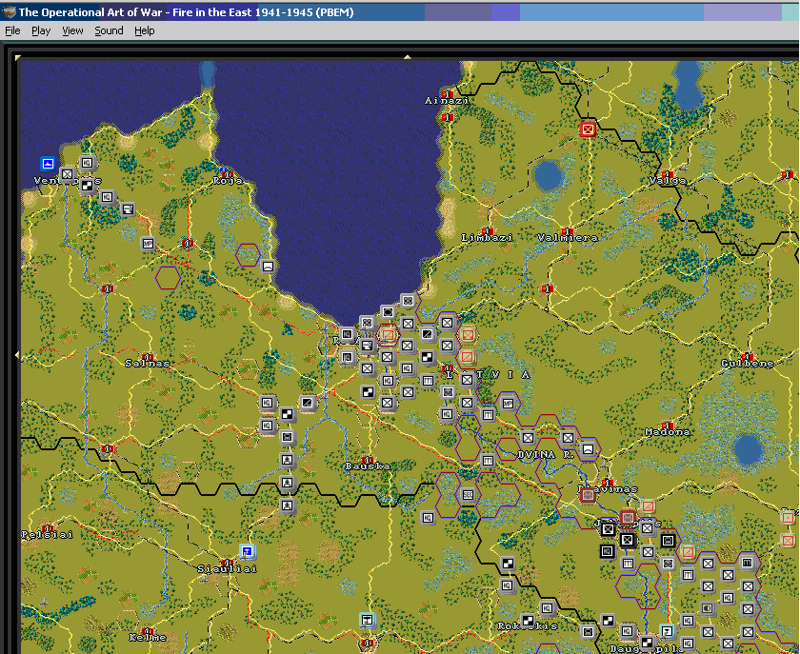Viewport: 800px width, 654px height.
Task: Select the checkered recon counter at Ventspils
Action: click(88, 186)
